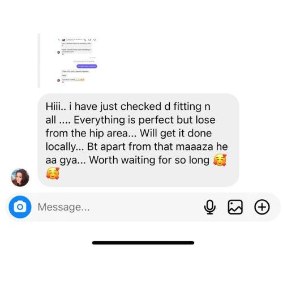Open the photo gallery picker icon
Image resolution: width=283 pixels, height=283 pixels.
(x=235, y=207)
